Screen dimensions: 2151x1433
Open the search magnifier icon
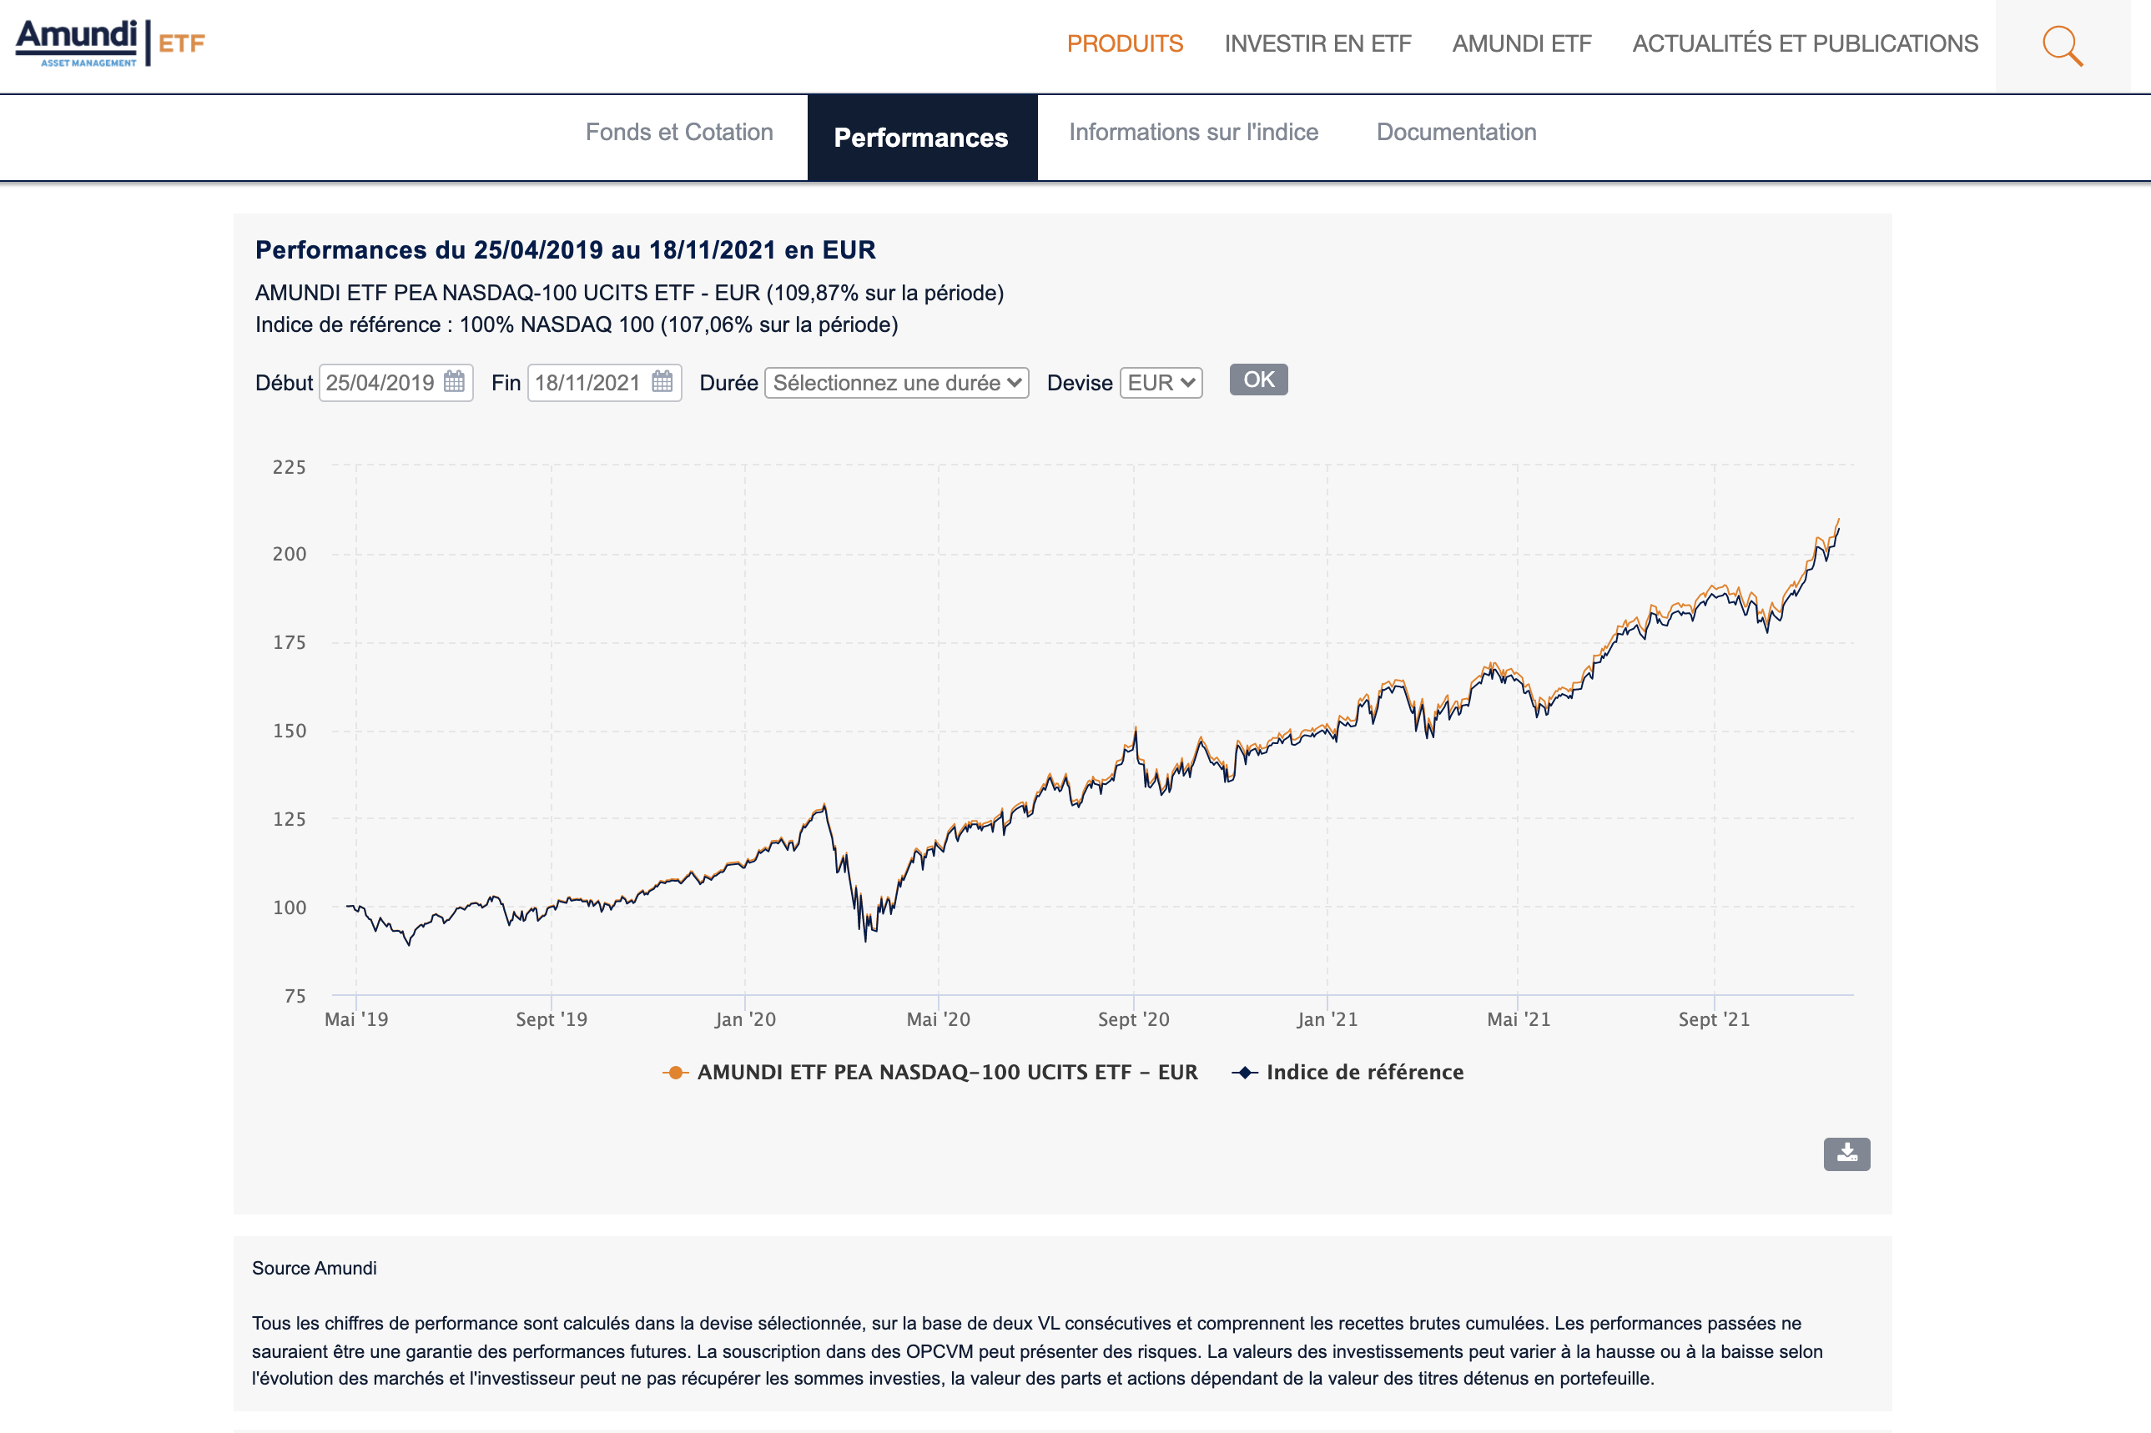coord(2063,45)
